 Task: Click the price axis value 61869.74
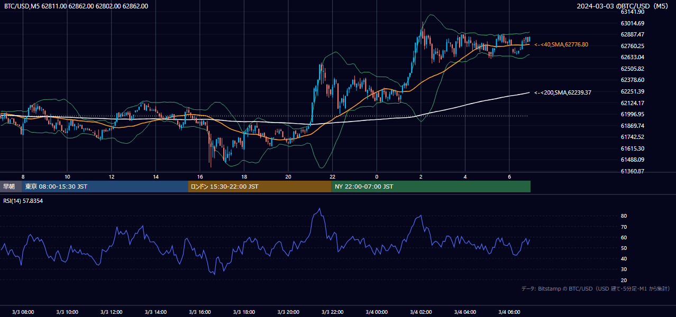(632, 126)
